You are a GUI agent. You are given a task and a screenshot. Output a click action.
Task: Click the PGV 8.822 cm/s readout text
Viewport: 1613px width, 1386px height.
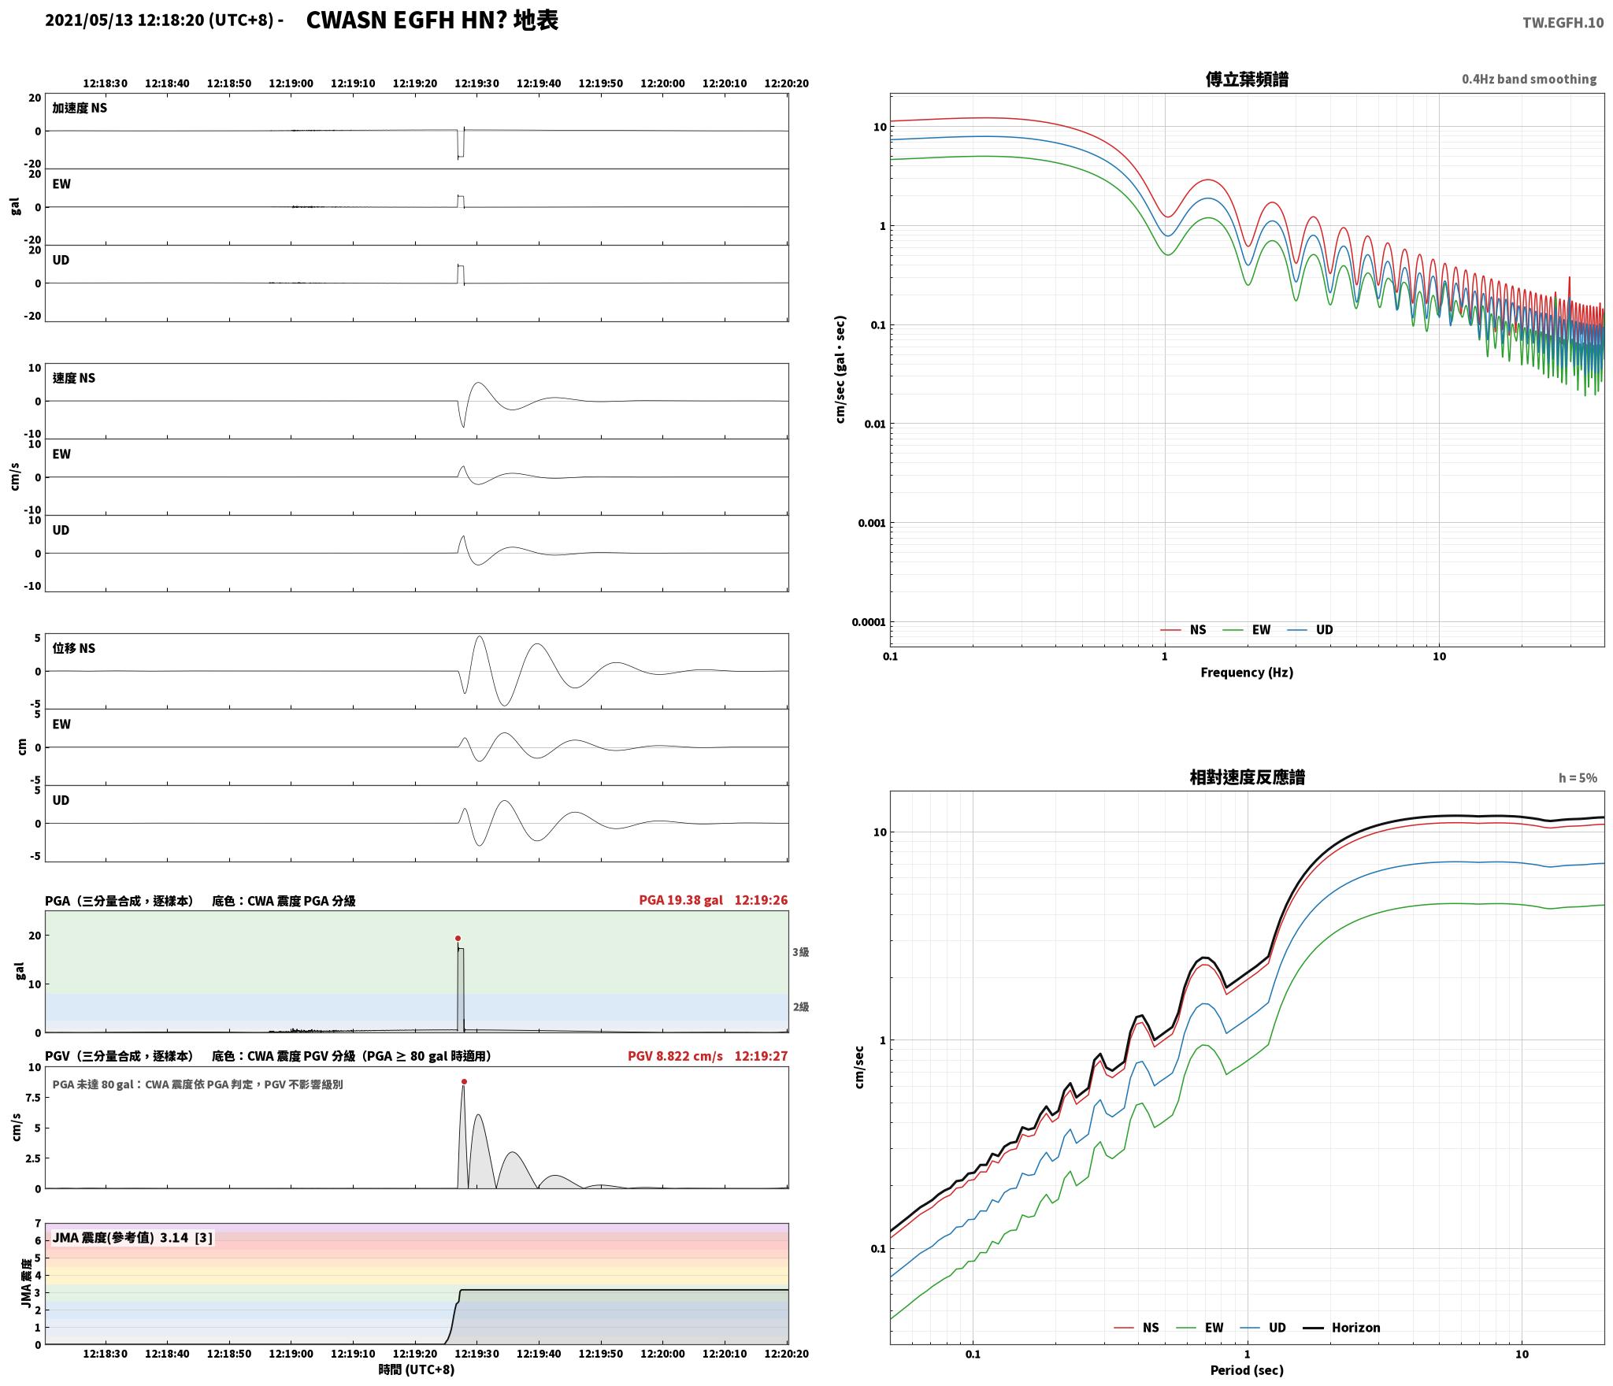coord(675,1055)
